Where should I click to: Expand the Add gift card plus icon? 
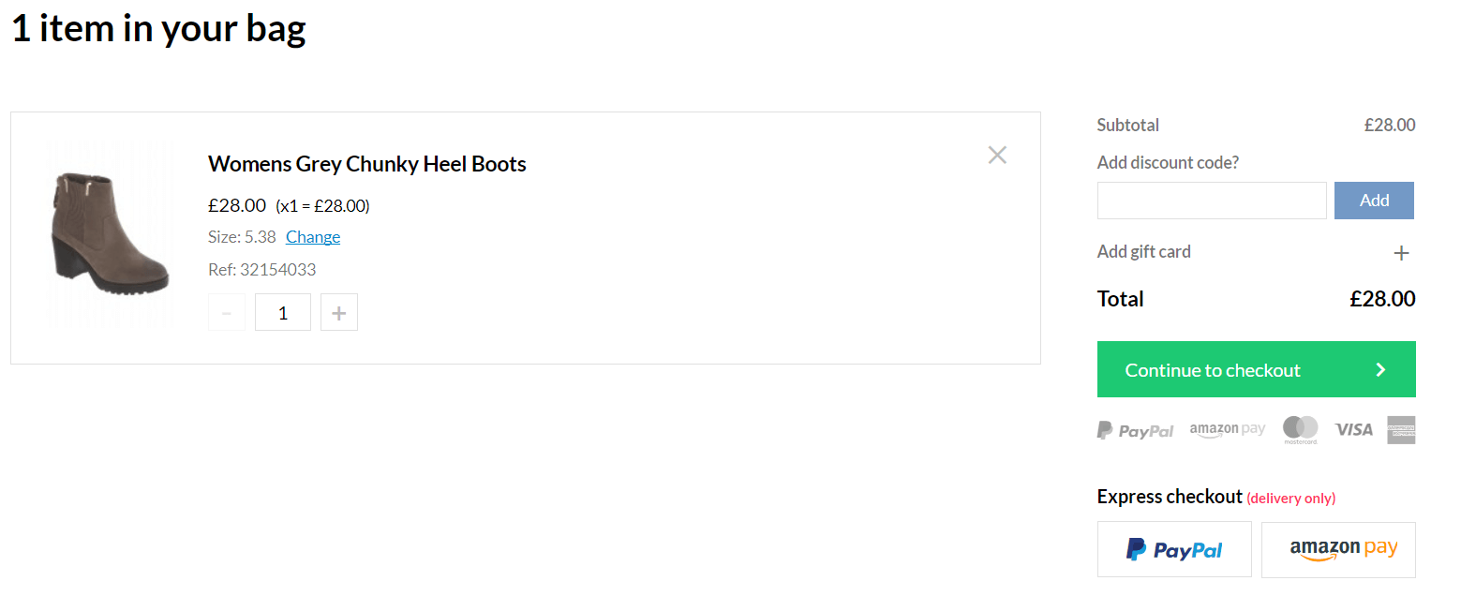point(1402,253)
